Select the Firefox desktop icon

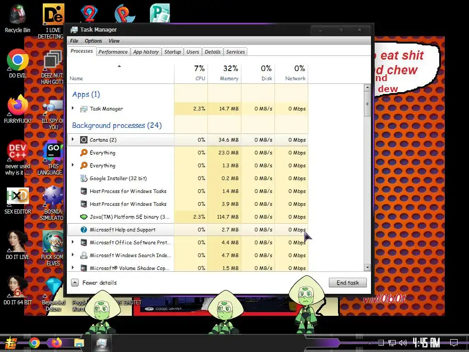18,109
